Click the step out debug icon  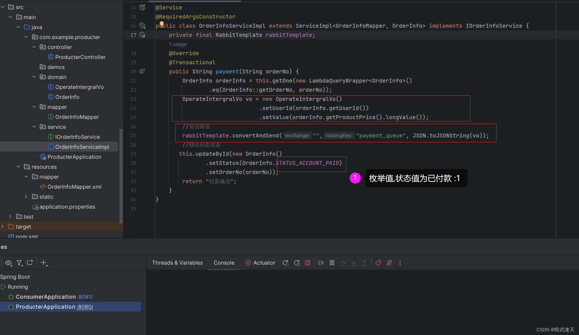(364, 263)
